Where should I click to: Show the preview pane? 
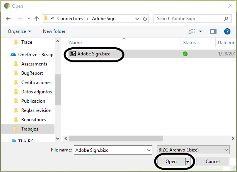(213, 31)
